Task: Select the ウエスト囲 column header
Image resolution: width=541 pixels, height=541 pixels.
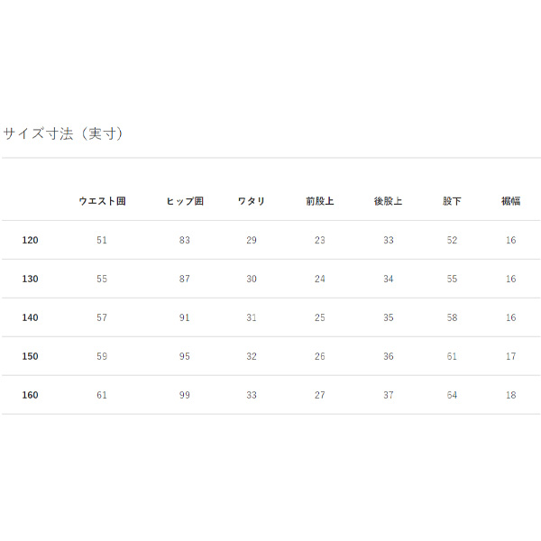Action: [102, 201]
